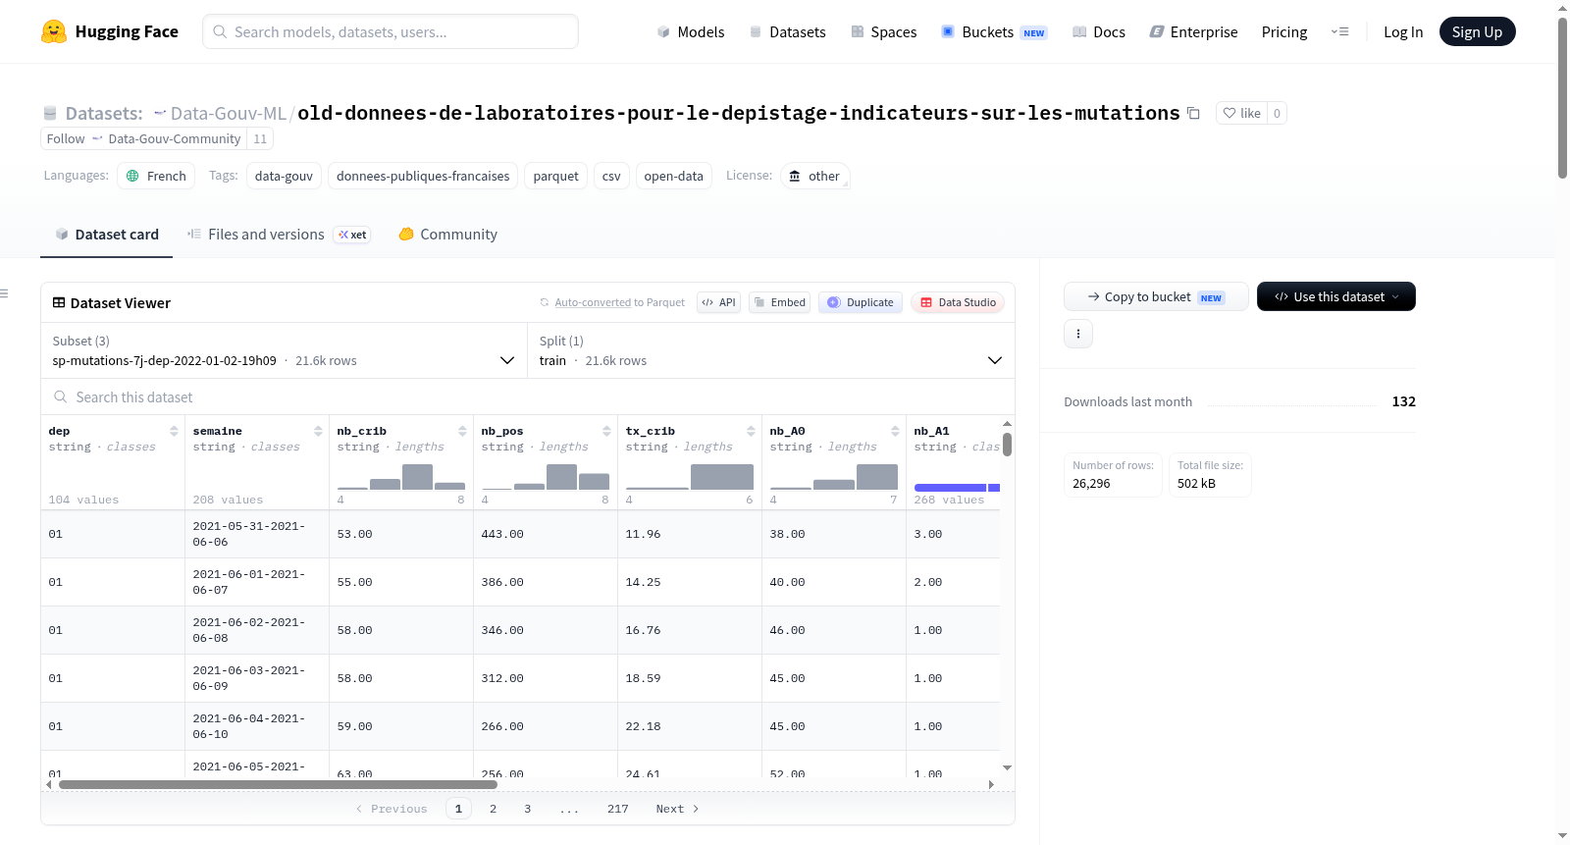This screenshot has width=1570, height=845.
Task: Click the API button
Action: tap(718, 302)
